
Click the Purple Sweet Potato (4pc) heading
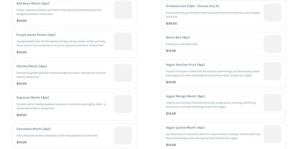click(x=36, y=35)
